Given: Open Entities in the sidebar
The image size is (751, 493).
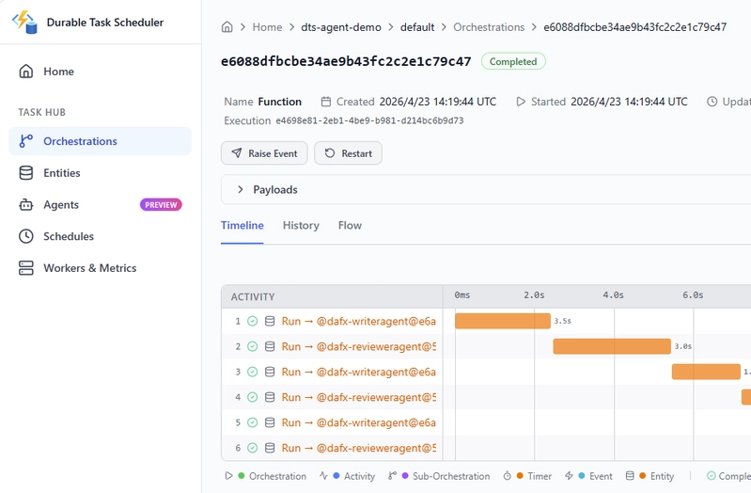Looking at the screenshot, I should click(x=100, y=173).
